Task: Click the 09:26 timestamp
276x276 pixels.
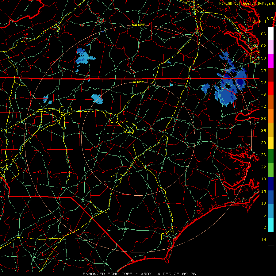Action: (x=190, y=274)
